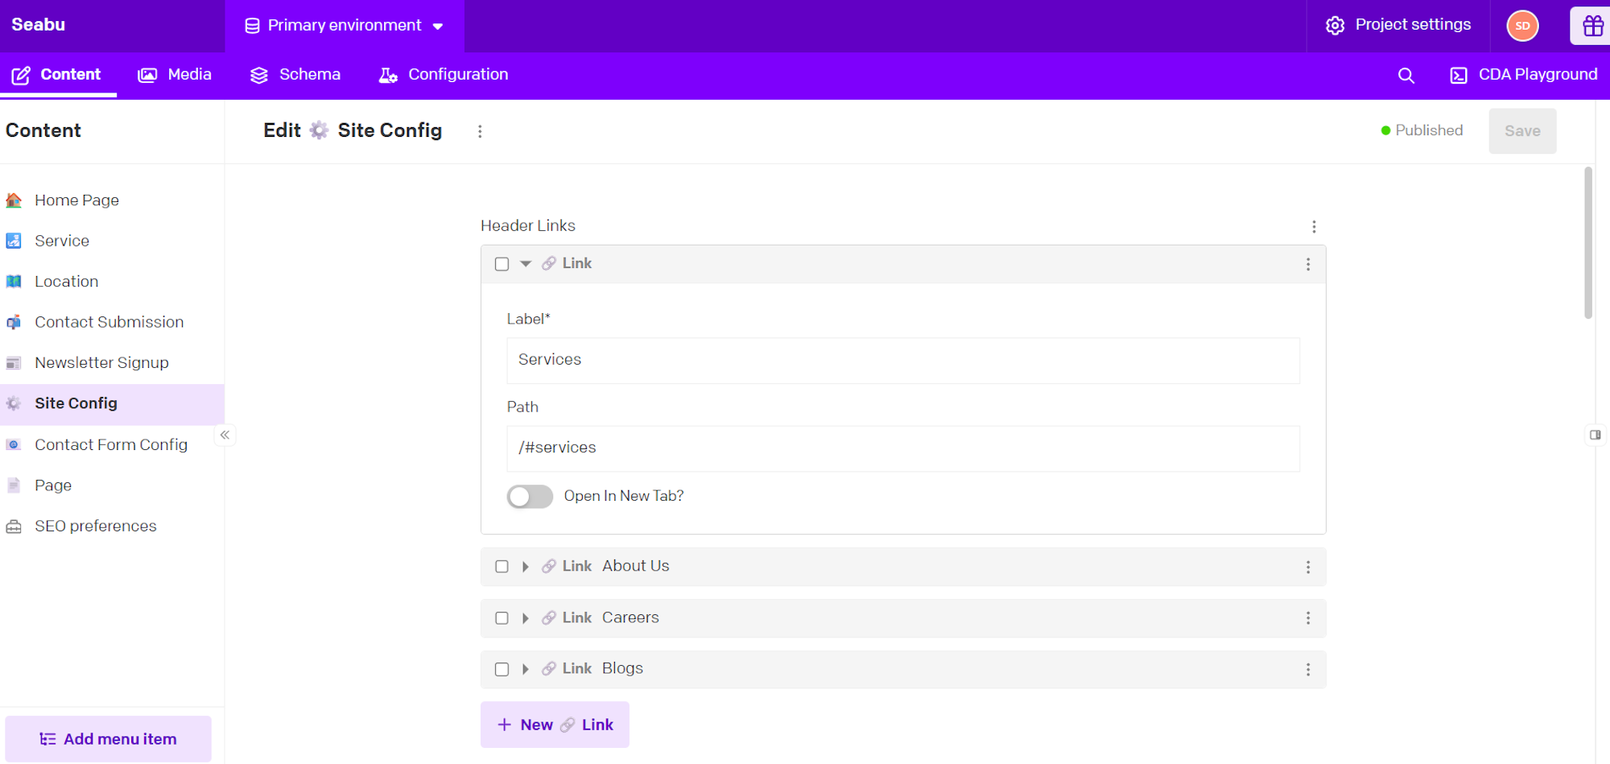Click the gear icon next to Edit title

320,130
